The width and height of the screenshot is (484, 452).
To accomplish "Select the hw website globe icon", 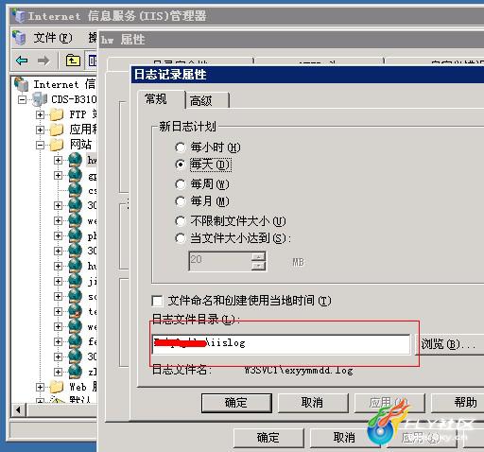I will (76, 160).
